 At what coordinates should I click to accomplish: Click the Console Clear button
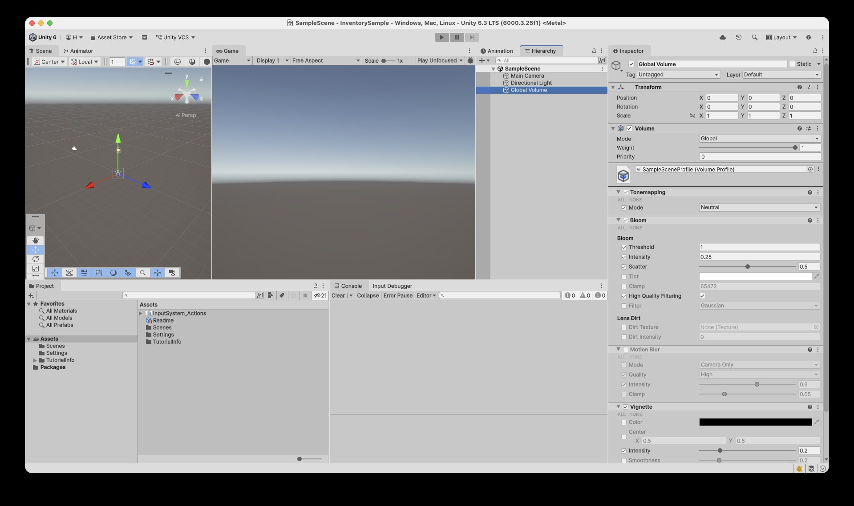click(x=338, y=295)
